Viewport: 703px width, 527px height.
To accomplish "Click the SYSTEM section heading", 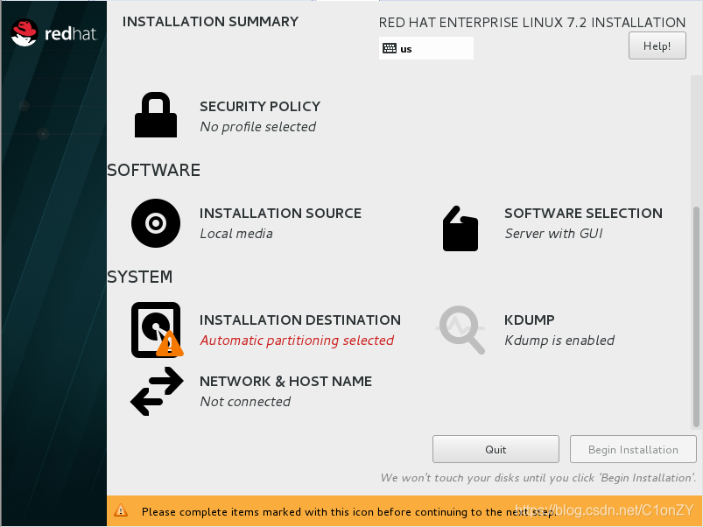I will (x=139, y=277).
